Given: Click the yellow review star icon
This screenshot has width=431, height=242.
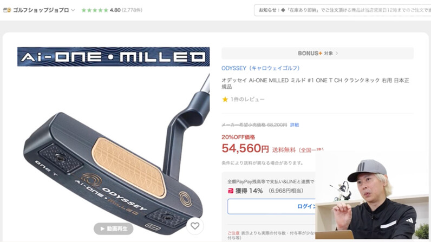Looking at the screenshot, I should 225,100.
